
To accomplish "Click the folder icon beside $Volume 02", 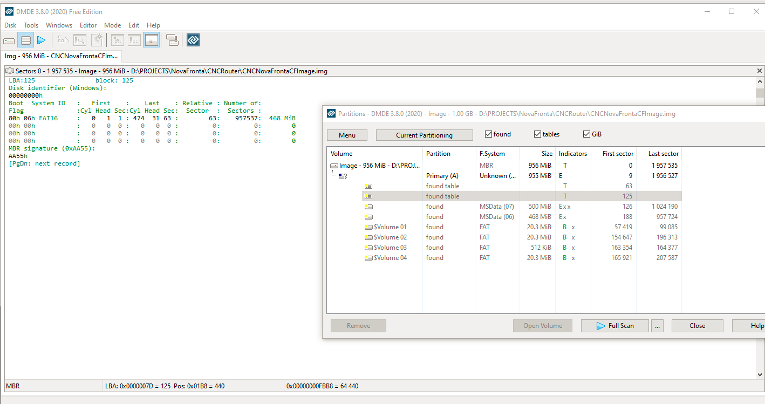I will 368,237.
